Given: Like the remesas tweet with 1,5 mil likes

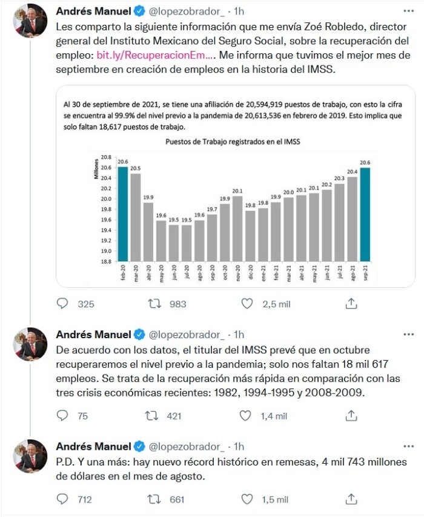Looking at the screenshot, I should (x=247, y=499).
